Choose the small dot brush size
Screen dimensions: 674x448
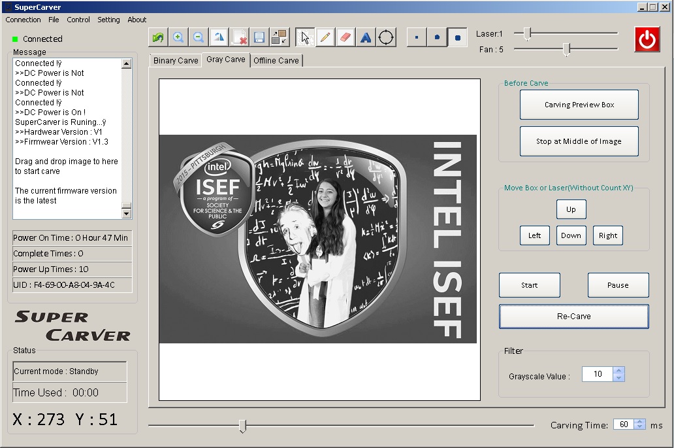click(417, 37)
